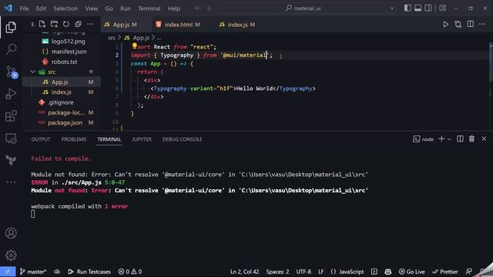Open the Terraform view icon

[11, 160]
